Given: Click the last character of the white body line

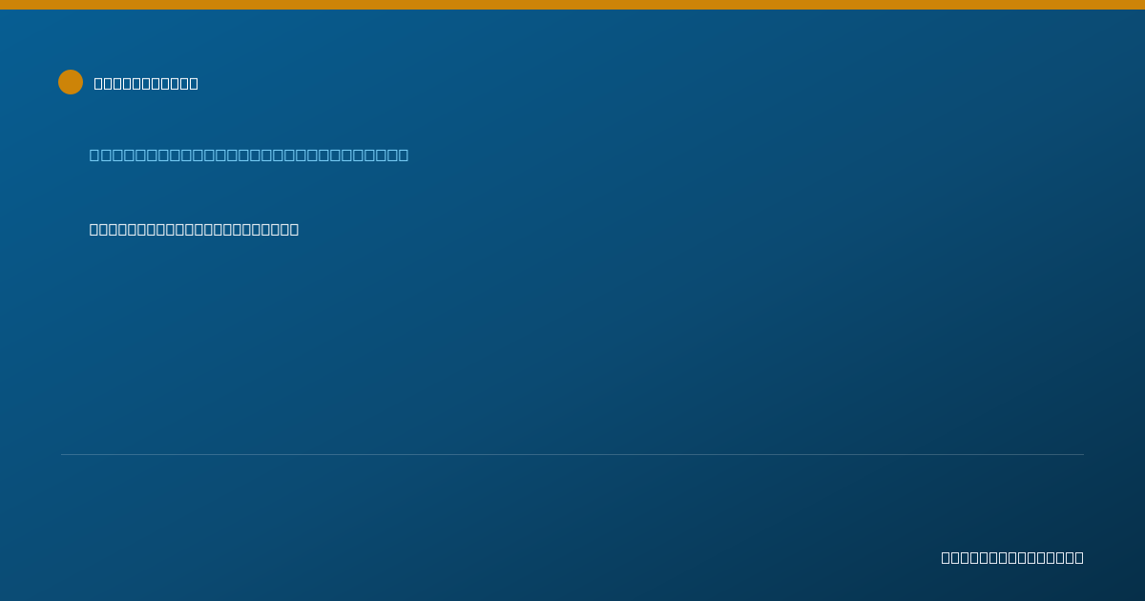Looking at the screenshot, I should click(x=294, y=229).
